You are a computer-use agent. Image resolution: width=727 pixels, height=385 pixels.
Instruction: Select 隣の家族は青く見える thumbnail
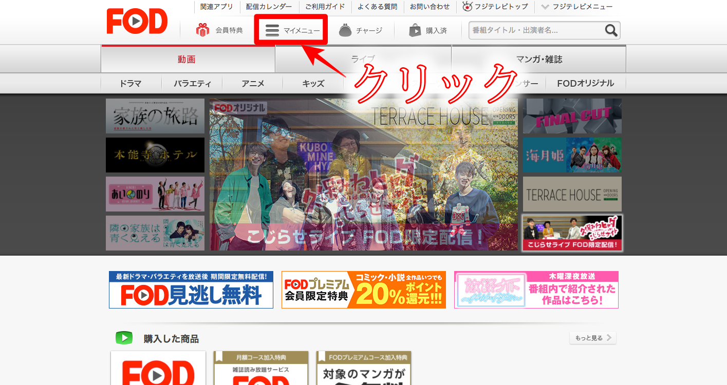coord(155,233)
